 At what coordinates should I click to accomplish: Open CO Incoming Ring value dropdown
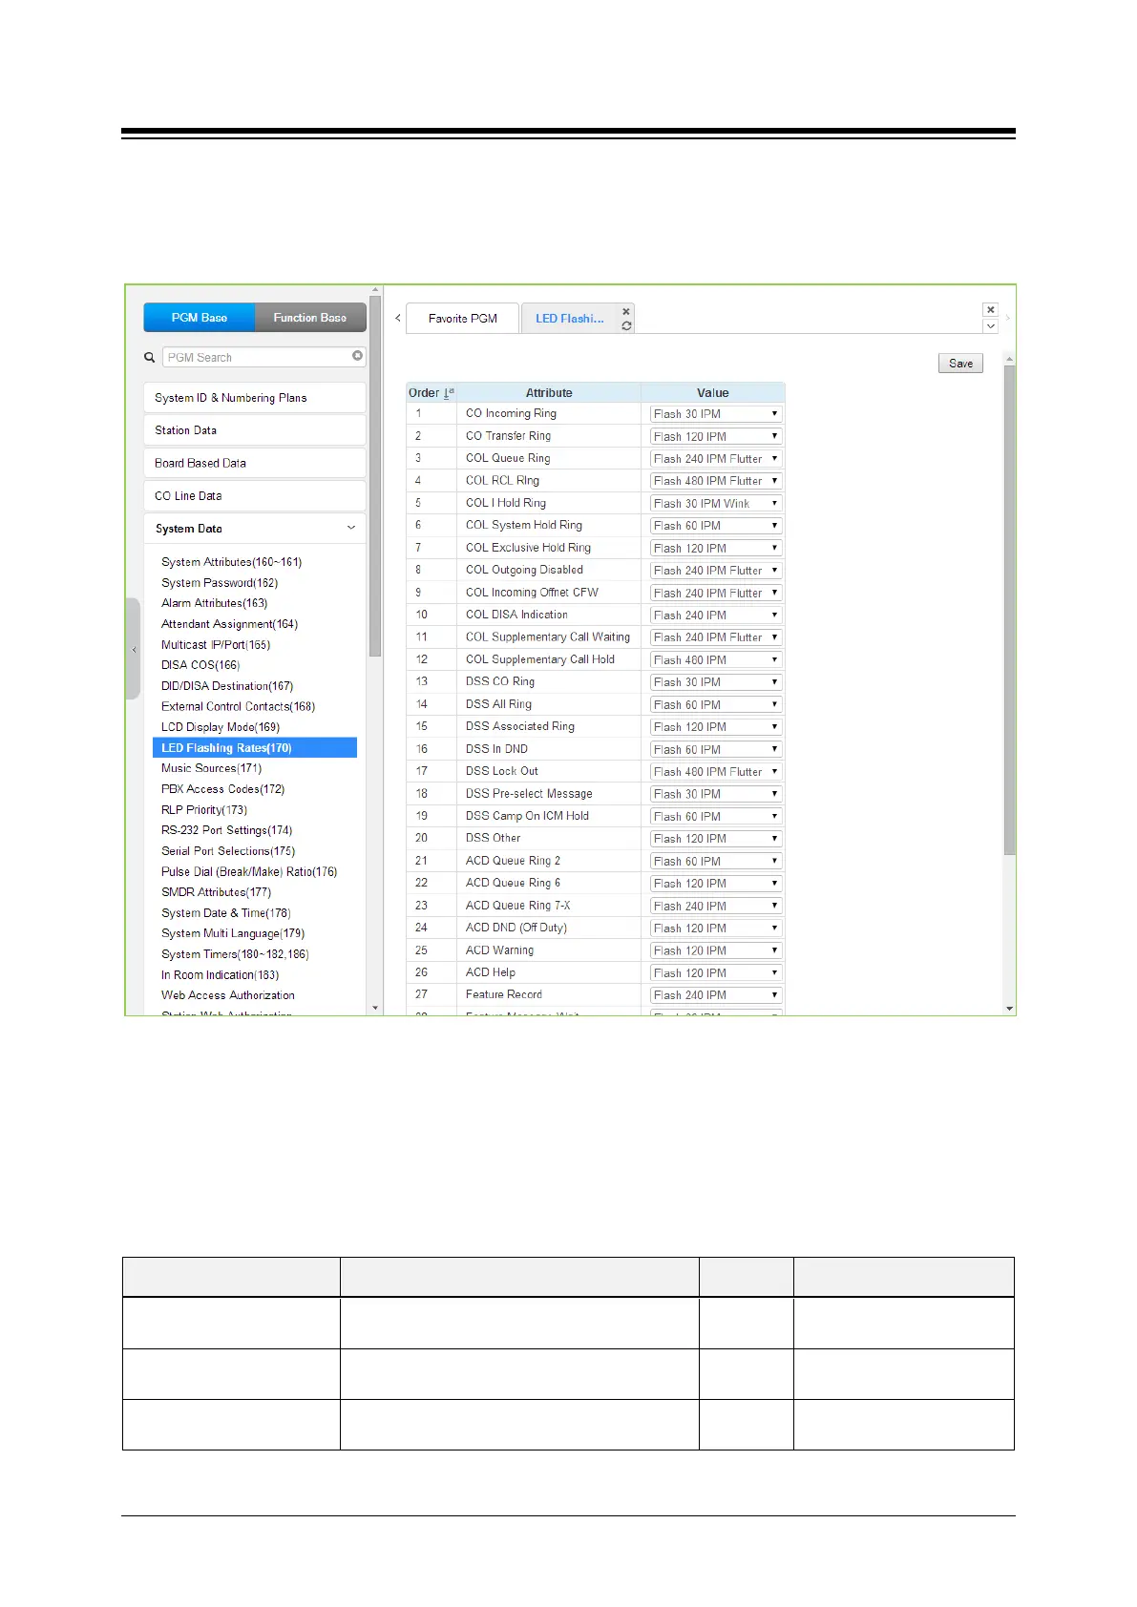(x=716, y=414)
